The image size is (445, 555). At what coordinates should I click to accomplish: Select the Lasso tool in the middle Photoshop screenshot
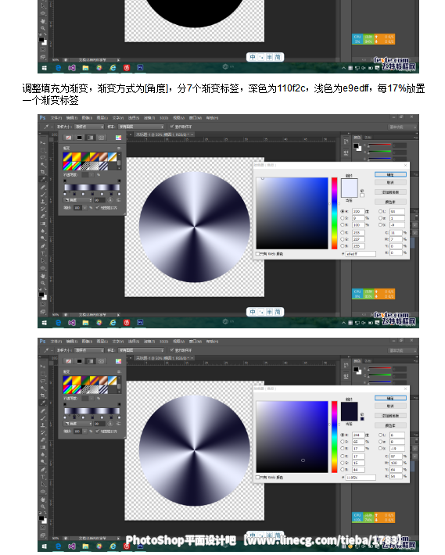tap(43, 157)
